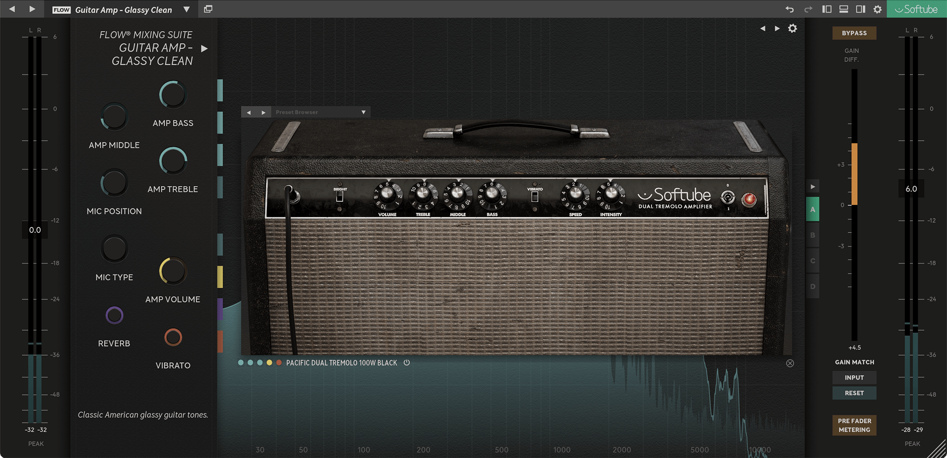Click the next arrow in the Preset Browser bar
Image resolution: width=947 pixels, height=458 pixels.
click(x=264, y=112)
